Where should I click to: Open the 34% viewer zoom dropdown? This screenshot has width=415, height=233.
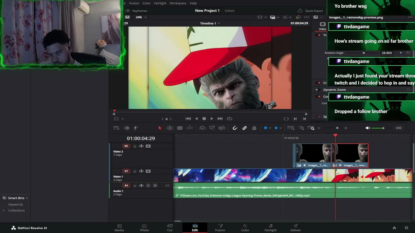point(141,17)
